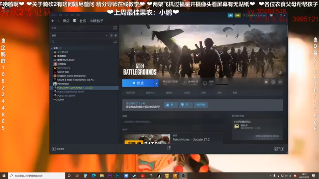Click the God of War game icon
The width and height of the screenshot is (319, 179).
click(55, 72)
